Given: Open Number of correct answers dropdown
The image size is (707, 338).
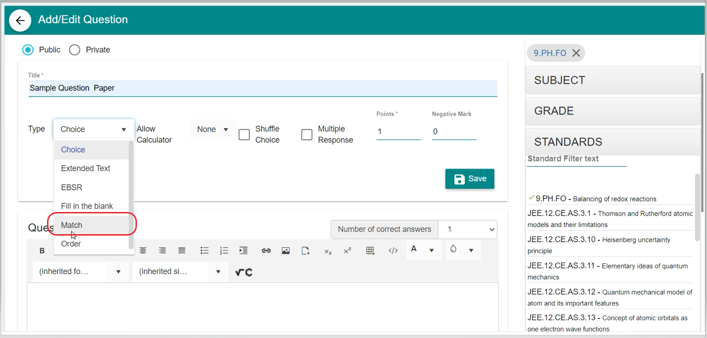Looking at the screenshot, I should point(467,229).
